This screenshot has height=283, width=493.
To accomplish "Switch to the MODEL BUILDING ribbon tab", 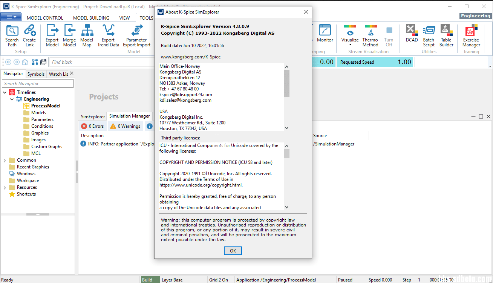I will point(91,18).
